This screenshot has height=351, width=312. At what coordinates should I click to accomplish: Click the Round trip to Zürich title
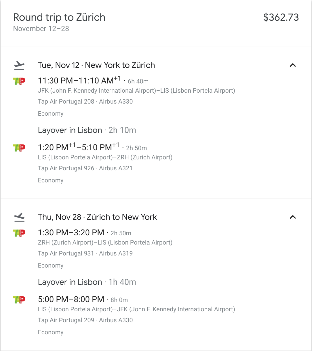click(59, 17)
